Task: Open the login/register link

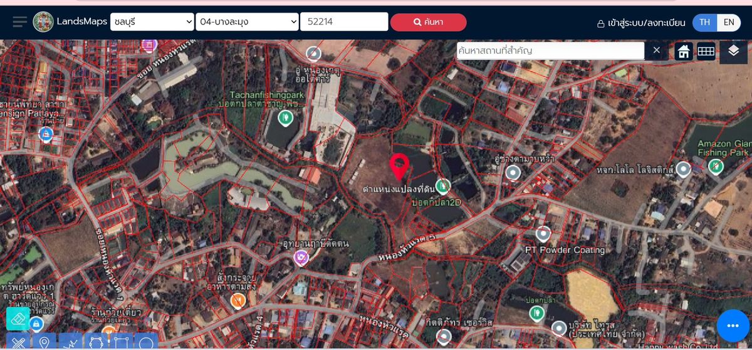Action: 640,22
